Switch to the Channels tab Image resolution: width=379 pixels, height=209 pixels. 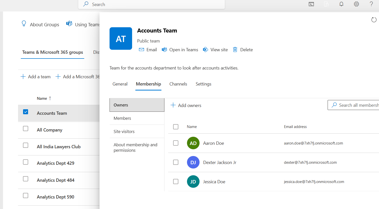[x=178, y=84]
